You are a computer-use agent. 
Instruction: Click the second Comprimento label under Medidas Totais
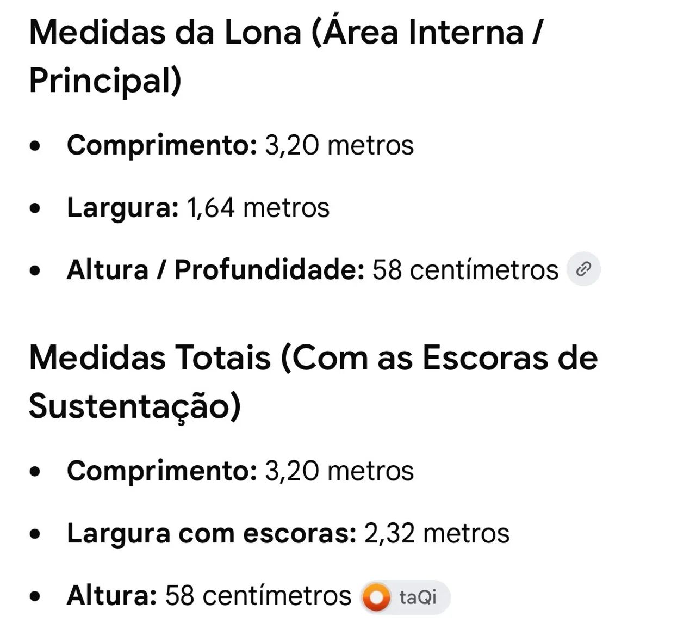pos(162,471)
